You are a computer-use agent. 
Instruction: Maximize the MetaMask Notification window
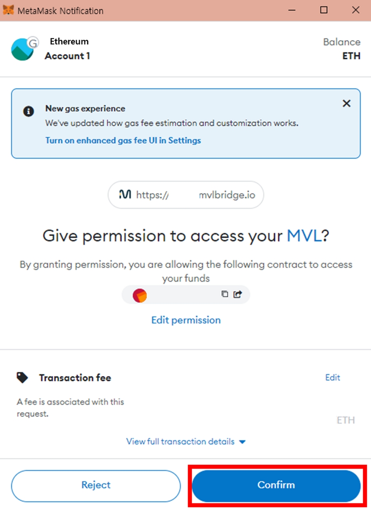tap(324, 10)
